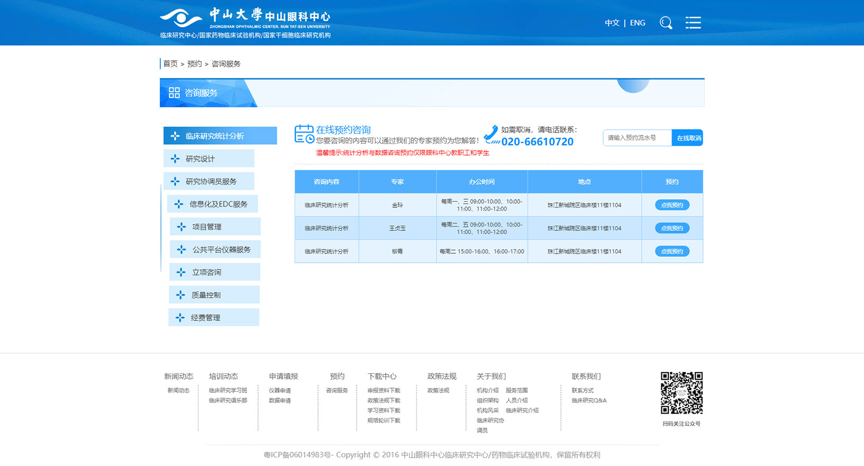Select 公共平台仪器服务 sidebar item
The height and width of the screenshot is (466, 864).
tap(221, 249)
